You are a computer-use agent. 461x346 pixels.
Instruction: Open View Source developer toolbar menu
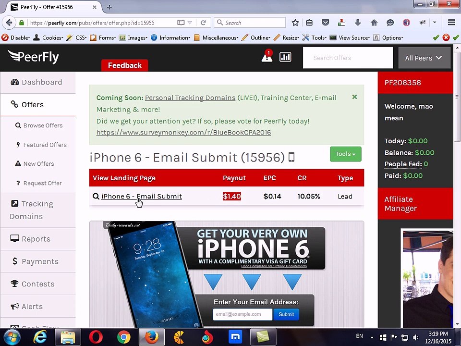(x=350, y=37)
